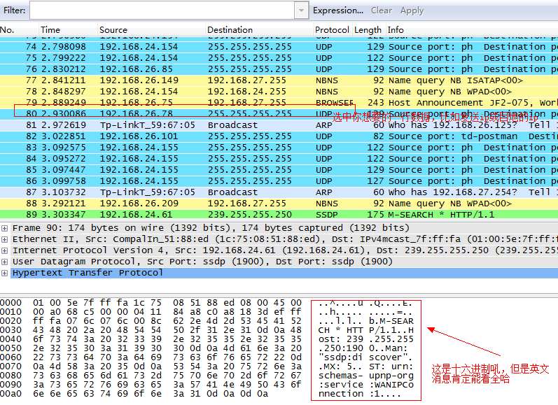Image resolution: width=558 pixels, height=405 pixels.
Task: Select packet 84 at time 3.095272
Action: [x=279, y=159]
